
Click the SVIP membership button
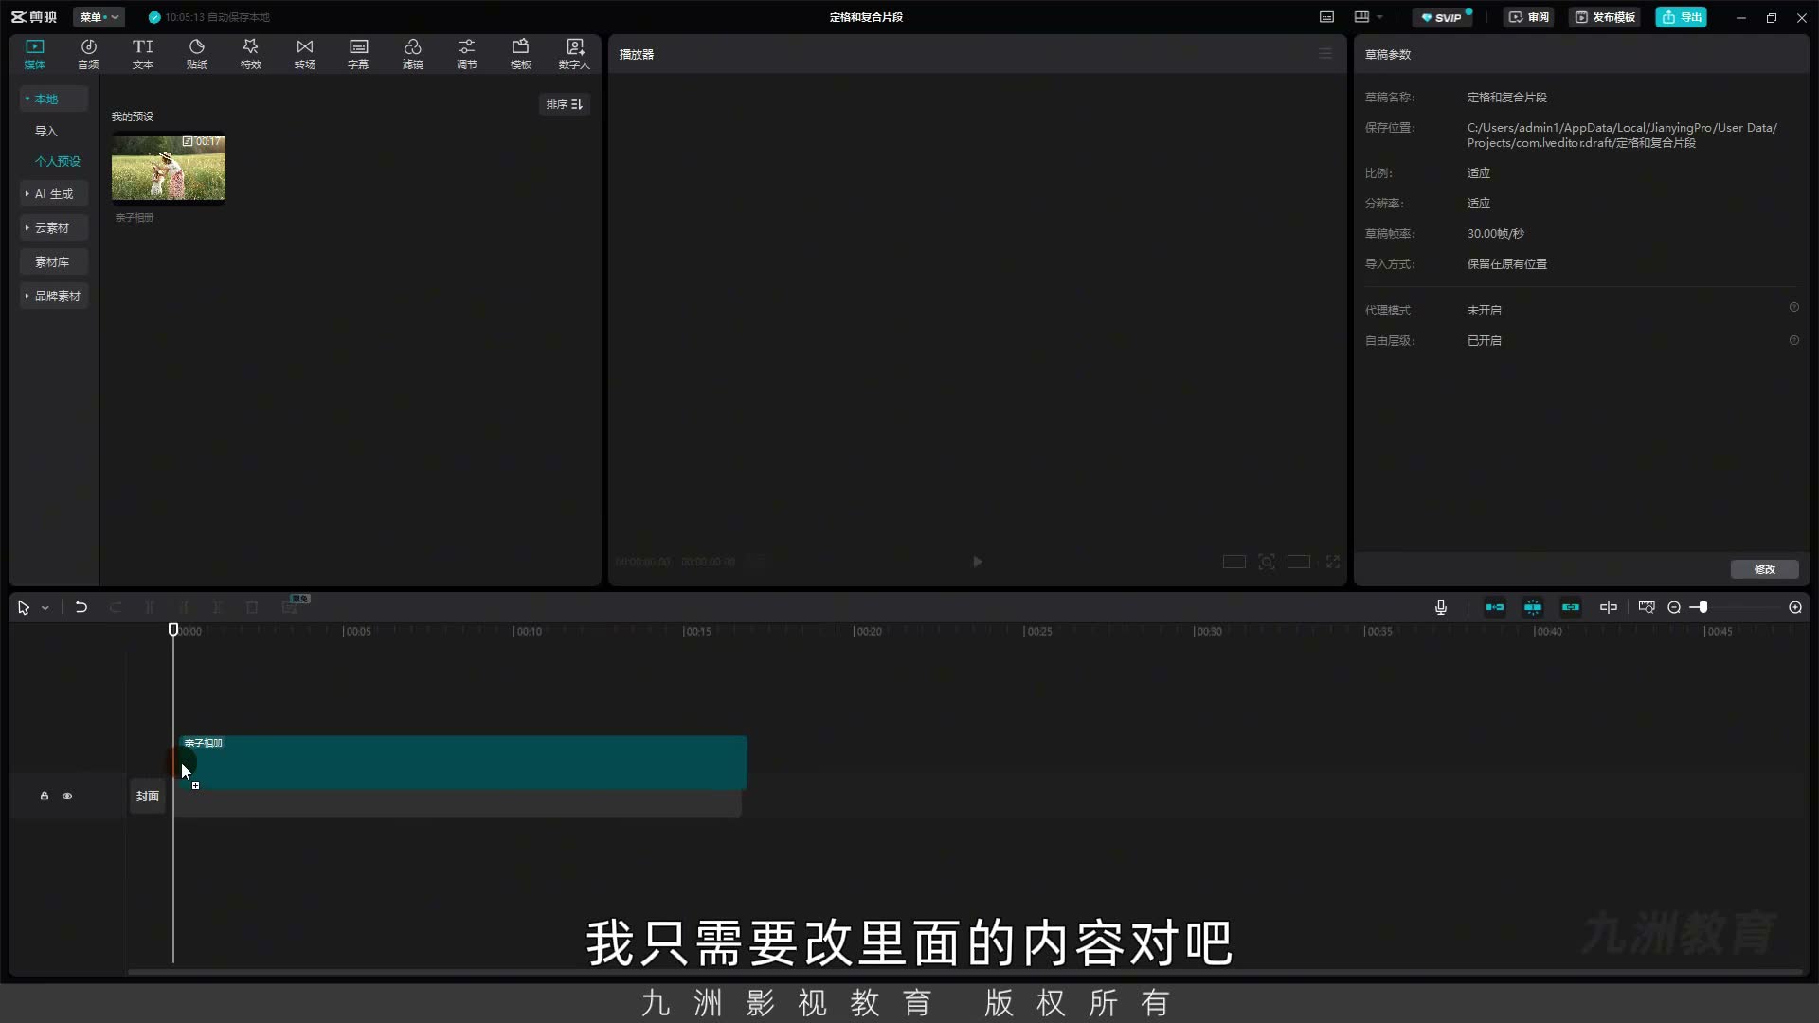coord(1442,17)
